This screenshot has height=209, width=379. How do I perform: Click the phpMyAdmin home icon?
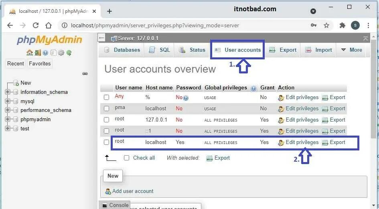coord(30,53)
